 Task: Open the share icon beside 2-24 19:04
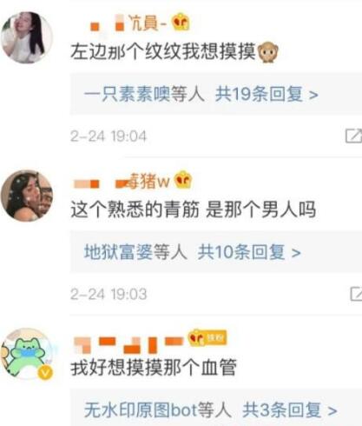[353, 136]
